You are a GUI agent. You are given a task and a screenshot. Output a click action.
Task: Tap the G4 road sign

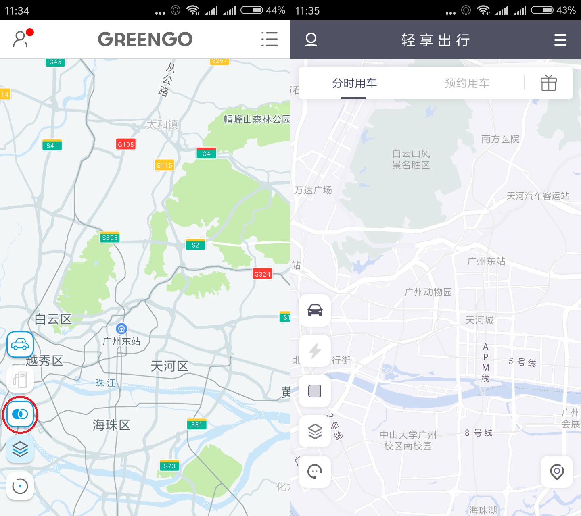pos(207,153)
